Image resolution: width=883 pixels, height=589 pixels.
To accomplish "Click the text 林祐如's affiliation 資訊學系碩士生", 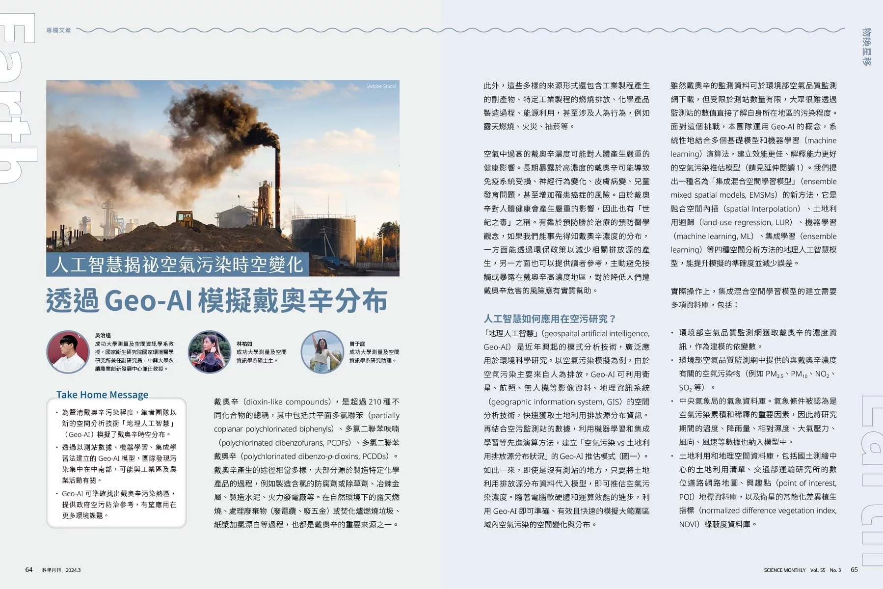I will [x=257, y=361].
